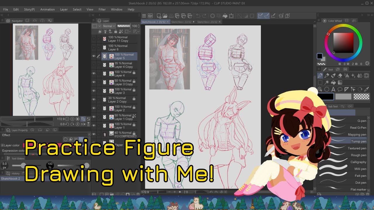374x210 pixels.
Task: Select the Selection area marquee tool
Action: click(x=320, y=83)
